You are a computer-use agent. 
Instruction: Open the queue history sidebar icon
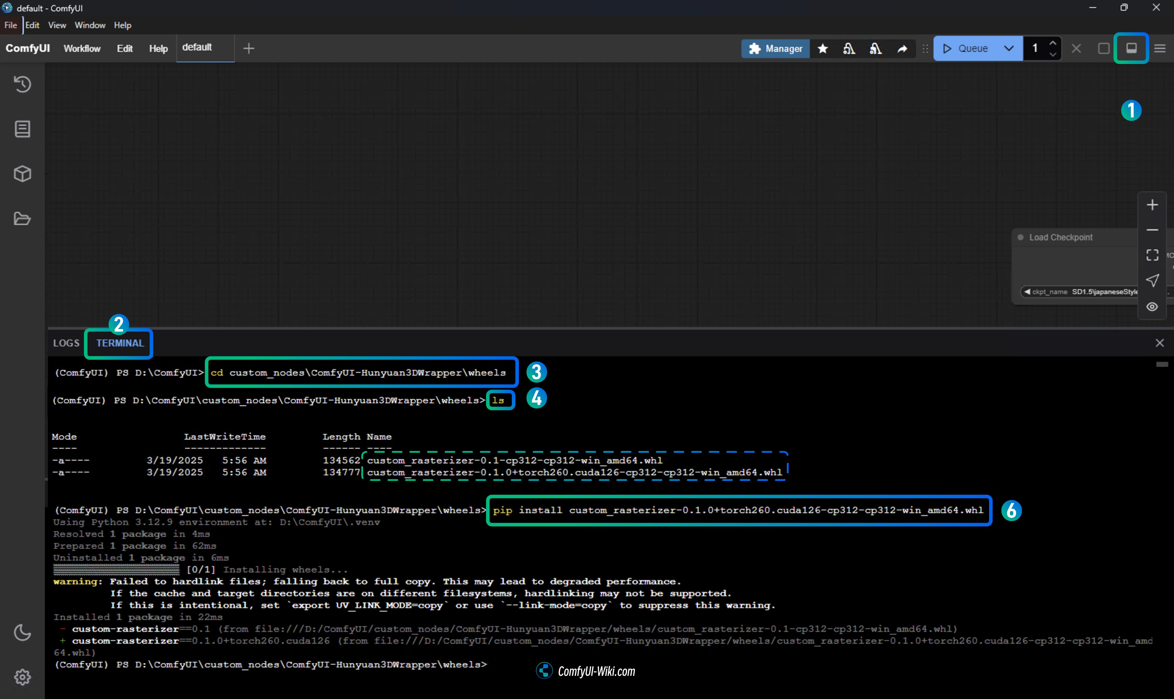point(22,84)
